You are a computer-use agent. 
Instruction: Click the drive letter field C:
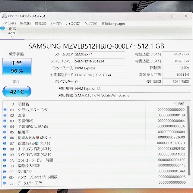pos(100,82)
